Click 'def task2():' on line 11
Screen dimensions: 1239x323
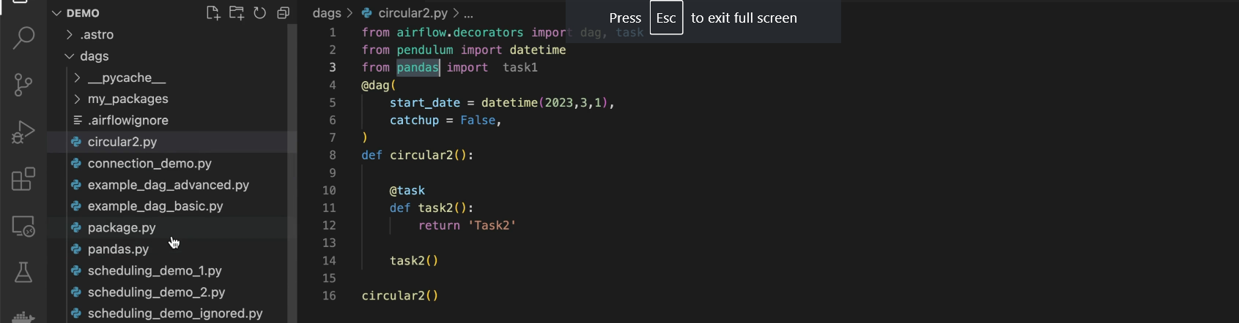(x=432, y=208)
